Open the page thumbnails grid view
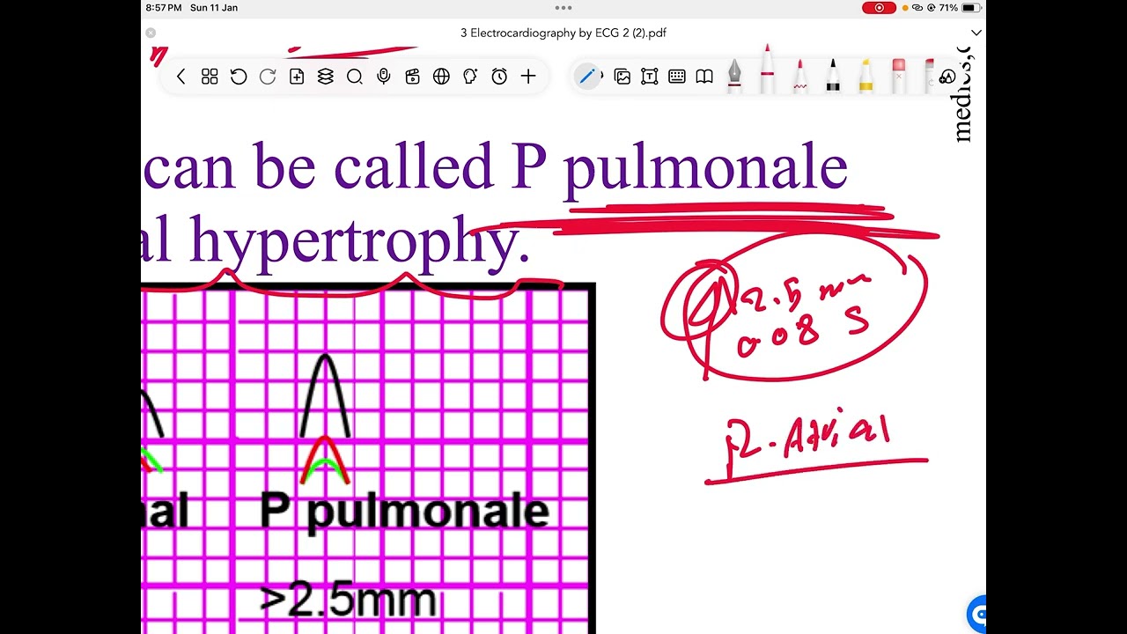Image resolution: width=1127 pixels, height=634 pixels. click(x=210, y=77)
